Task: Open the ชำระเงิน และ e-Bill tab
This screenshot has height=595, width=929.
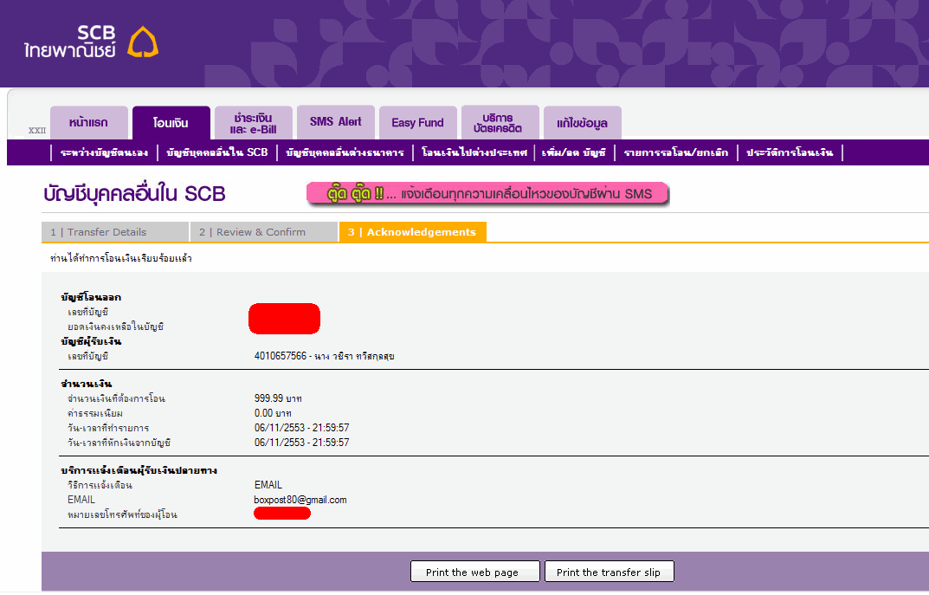Action: 254,123
